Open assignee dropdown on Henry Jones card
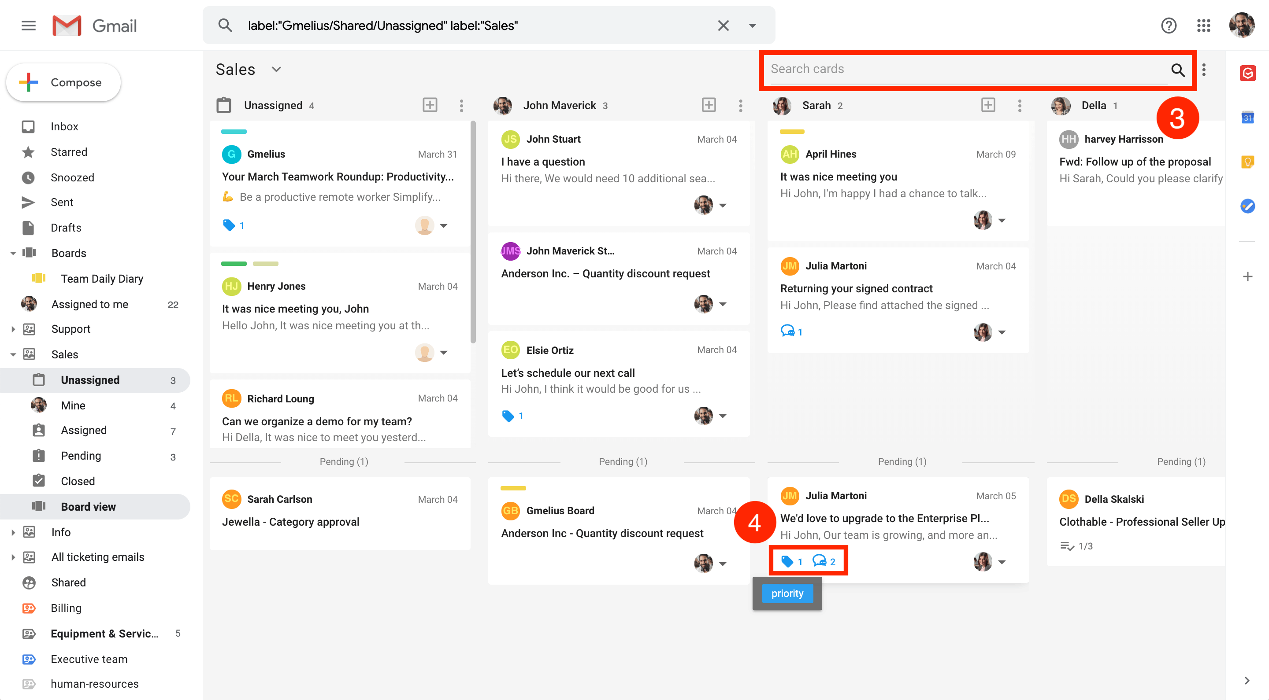Screen dimensions: 1269x700 coord(443,353)
